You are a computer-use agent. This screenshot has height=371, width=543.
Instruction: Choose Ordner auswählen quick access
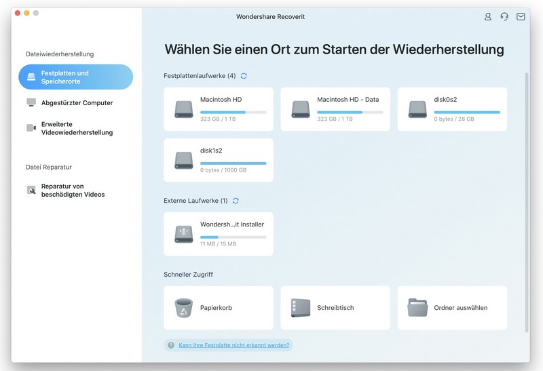(x=452, y=308)
